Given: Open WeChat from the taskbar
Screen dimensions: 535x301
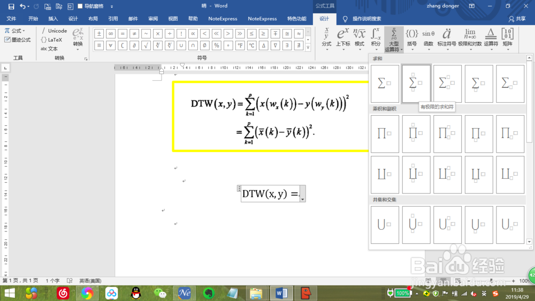Looking at the screenshot, I should 160,293.
